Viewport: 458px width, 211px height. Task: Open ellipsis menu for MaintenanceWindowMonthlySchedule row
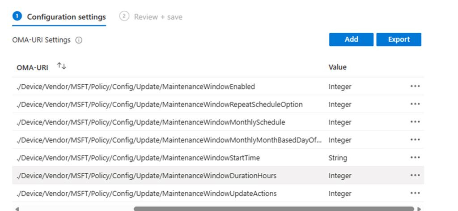click(x=415, y=122)
